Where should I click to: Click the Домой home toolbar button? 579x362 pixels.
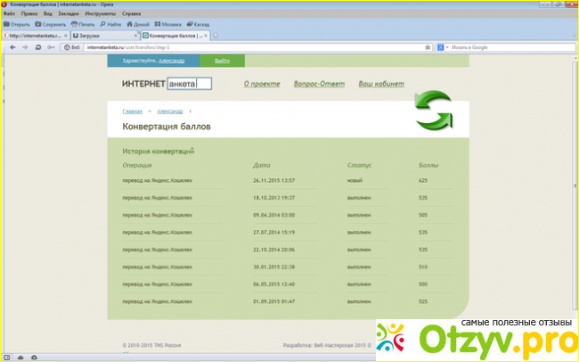pyautogui.click(x=138, y=24)
